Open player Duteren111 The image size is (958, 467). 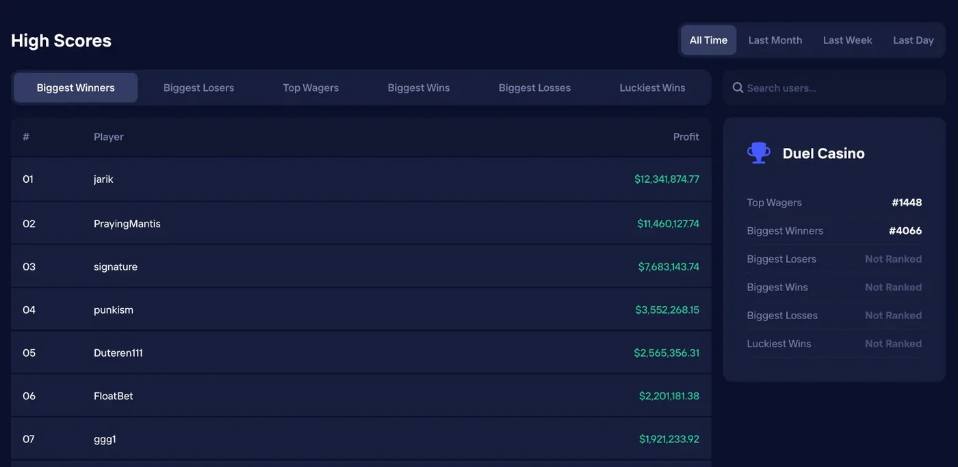118,353
